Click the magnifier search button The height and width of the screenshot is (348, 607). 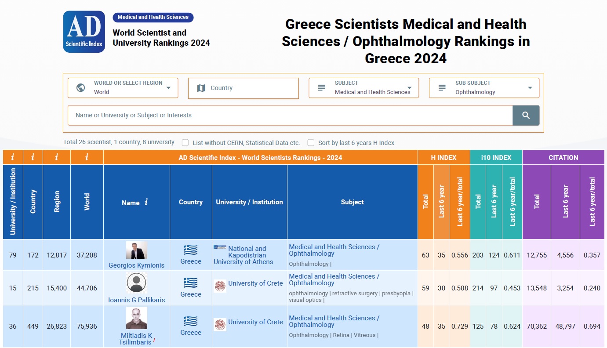tap(526, 116)
